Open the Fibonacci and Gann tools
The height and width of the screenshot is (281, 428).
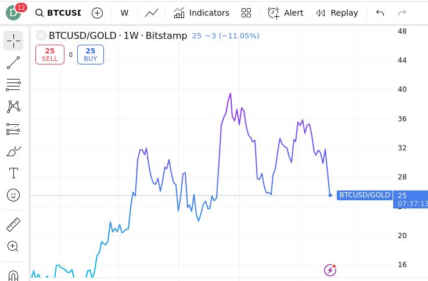pyautogui.click(x=13, y=85)
